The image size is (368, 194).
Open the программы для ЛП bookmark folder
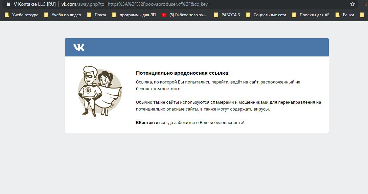click(x=134, y=15)
